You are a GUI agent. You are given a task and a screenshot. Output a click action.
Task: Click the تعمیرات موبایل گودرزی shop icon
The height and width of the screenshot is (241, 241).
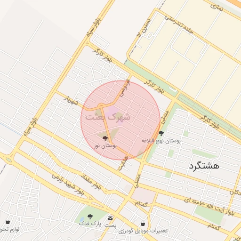[x=143, y=224]
